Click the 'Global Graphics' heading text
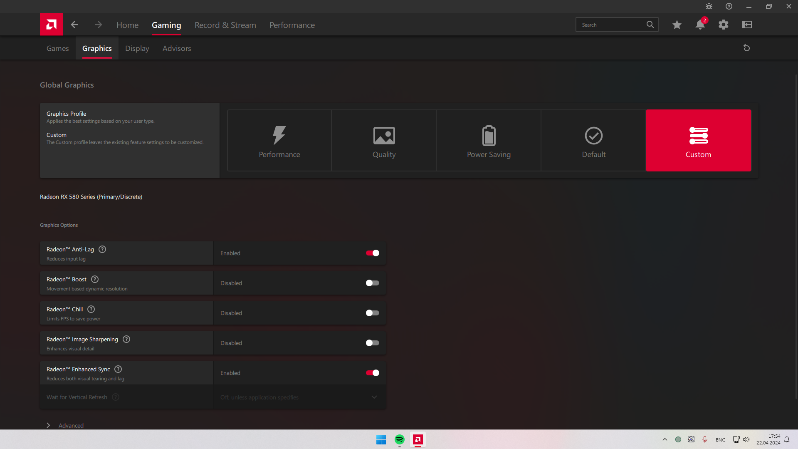 pyautogui.click(x=67, y=85)
